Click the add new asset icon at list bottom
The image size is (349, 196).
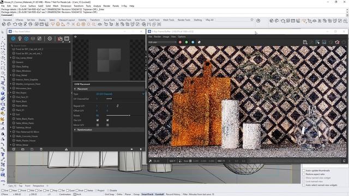(14, 149)
